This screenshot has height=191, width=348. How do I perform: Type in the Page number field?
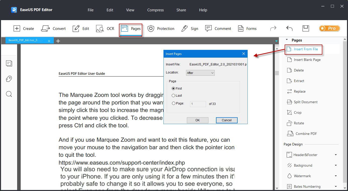[198, 104]
